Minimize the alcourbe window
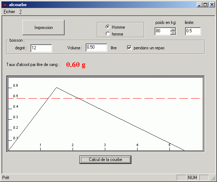 coord(199,5)
